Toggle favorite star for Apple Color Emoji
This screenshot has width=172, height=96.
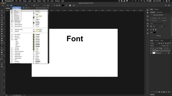(12, 30)
